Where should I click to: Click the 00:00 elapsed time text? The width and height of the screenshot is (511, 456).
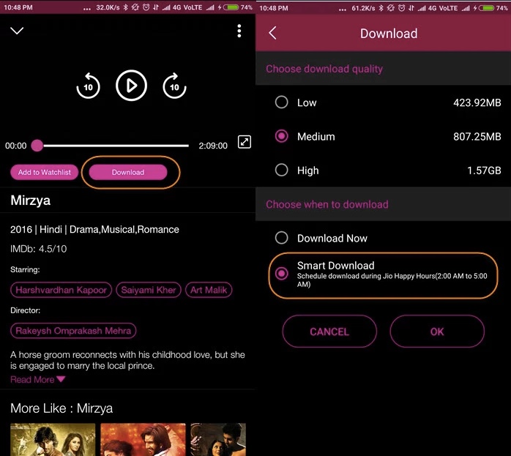coord(15,146)
